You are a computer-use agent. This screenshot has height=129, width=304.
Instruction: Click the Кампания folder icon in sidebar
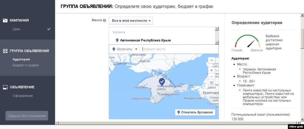click(x=5, y=20)
